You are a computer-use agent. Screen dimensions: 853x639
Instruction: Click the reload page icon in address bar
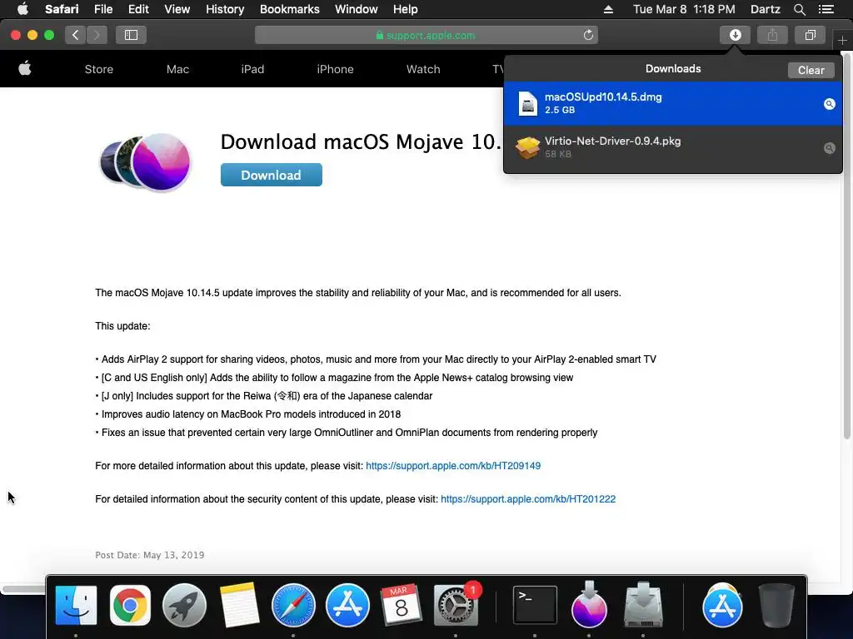588,35
